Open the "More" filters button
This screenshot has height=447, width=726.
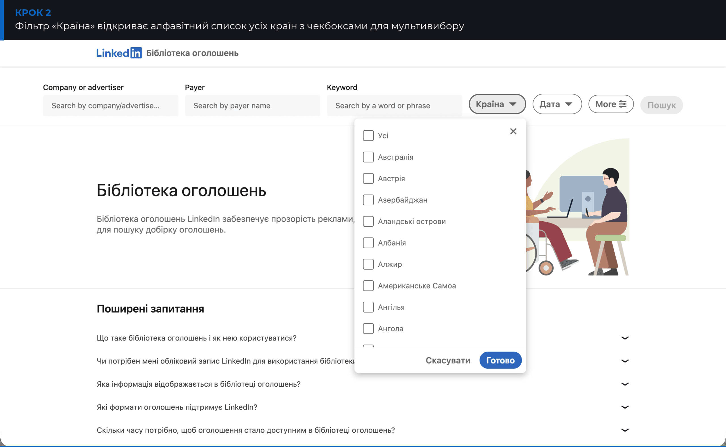(611, 104)
